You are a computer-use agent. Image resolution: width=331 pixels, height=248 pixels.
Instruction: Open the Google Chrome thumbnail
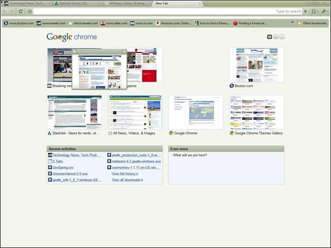click(x=195, y=112)
